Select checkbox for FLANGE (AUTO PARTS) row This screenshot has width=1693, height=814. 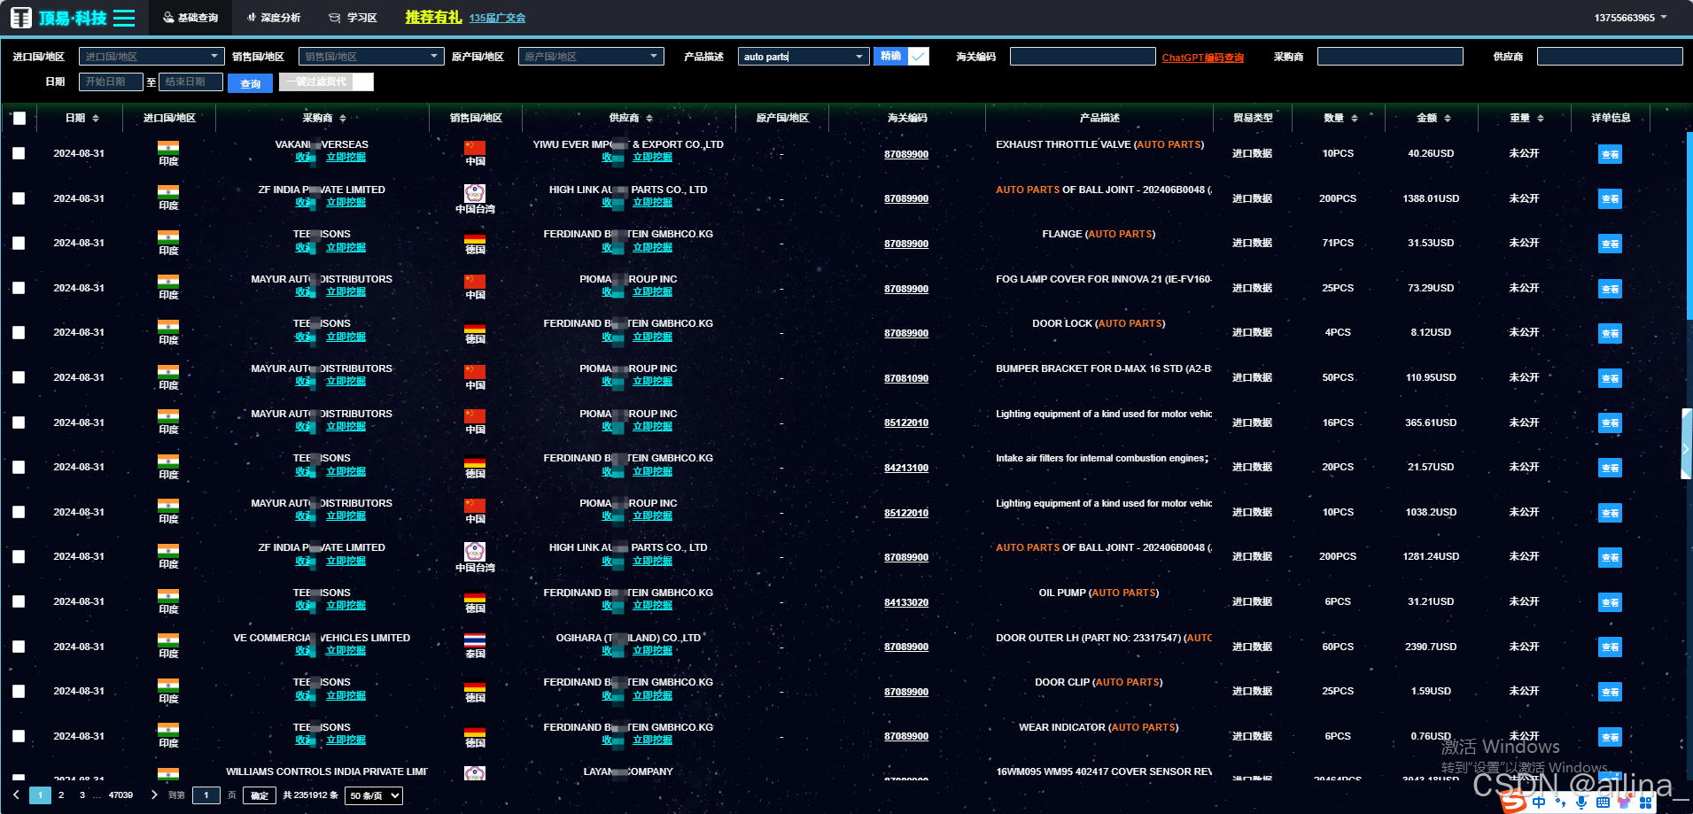(x=19, y=243)
